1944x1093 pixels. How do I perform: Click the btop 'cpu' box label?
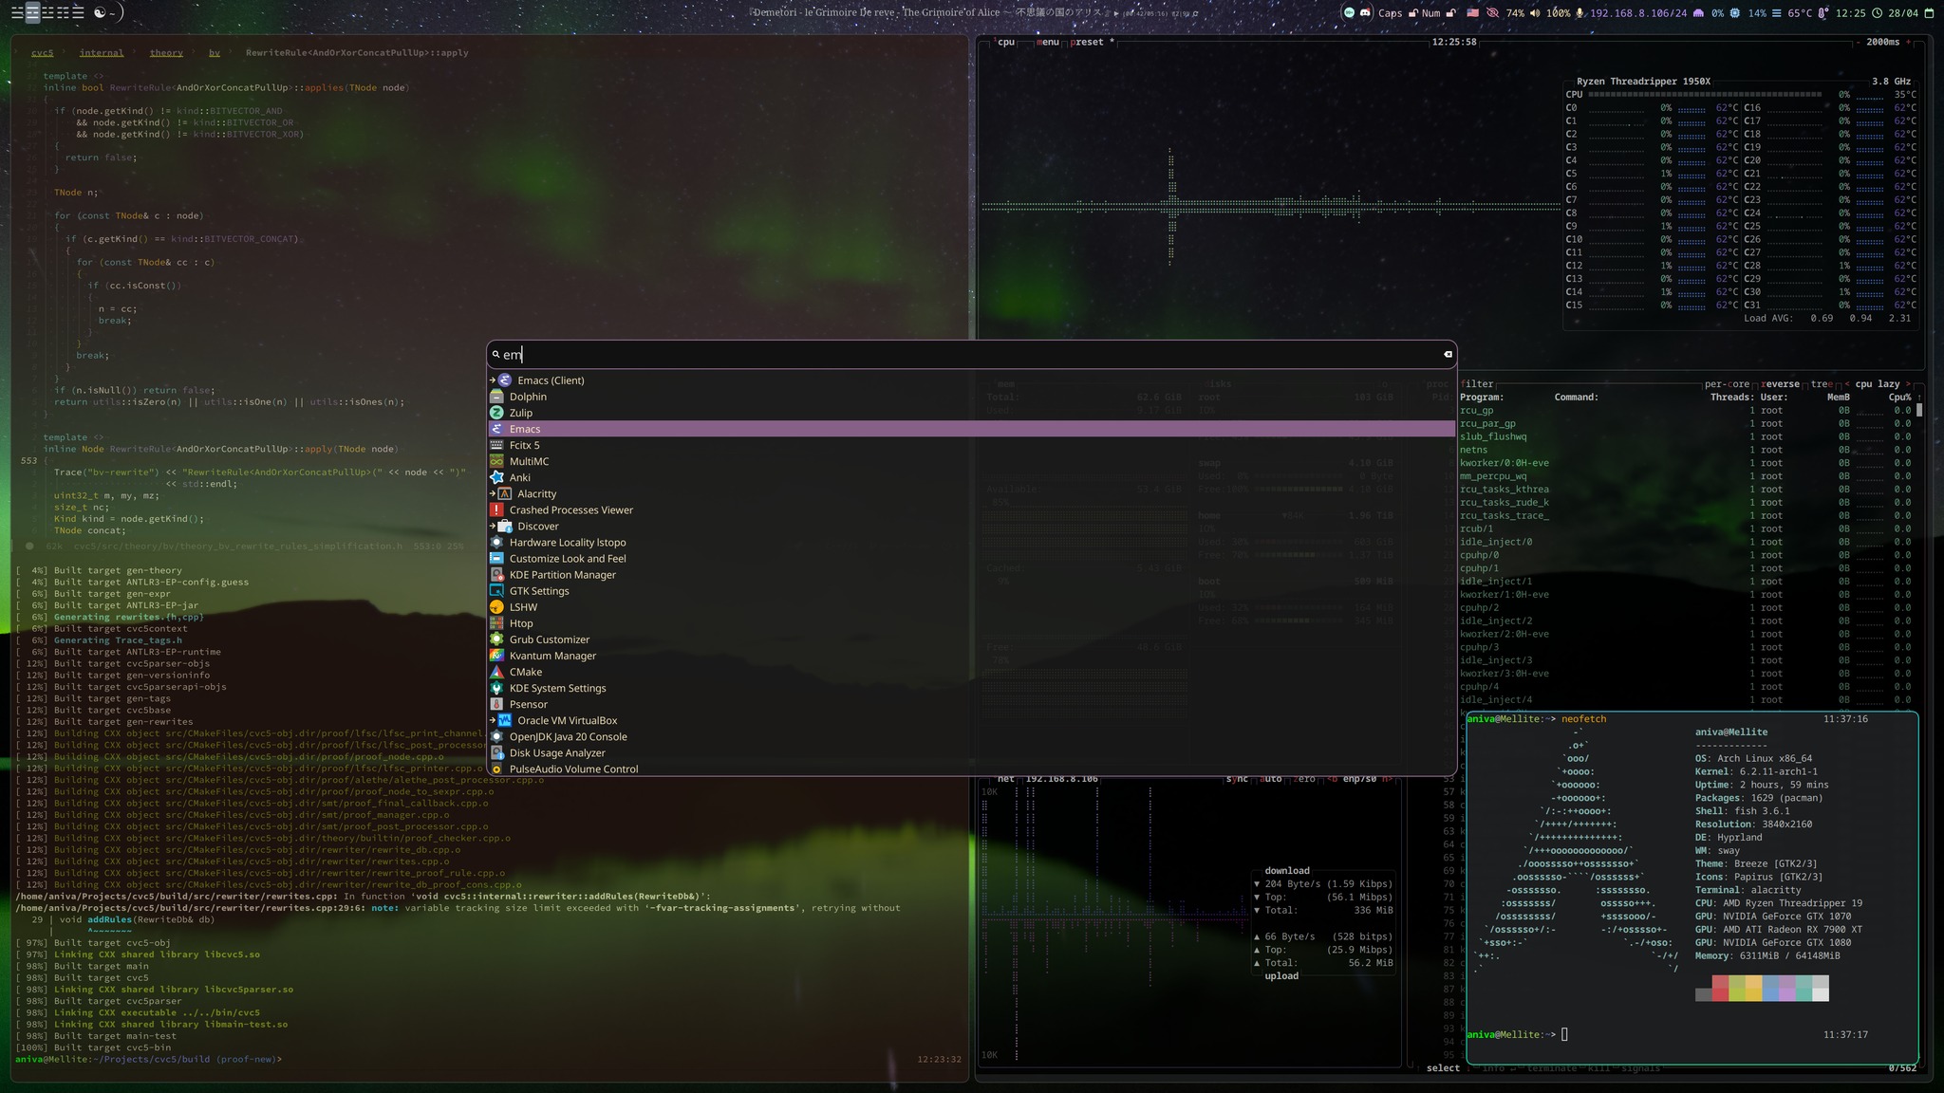pyautogui.click(x=1006, y=42)
